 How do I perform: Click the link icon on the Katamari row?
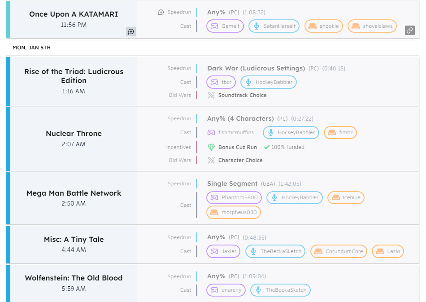pos(410,30)
